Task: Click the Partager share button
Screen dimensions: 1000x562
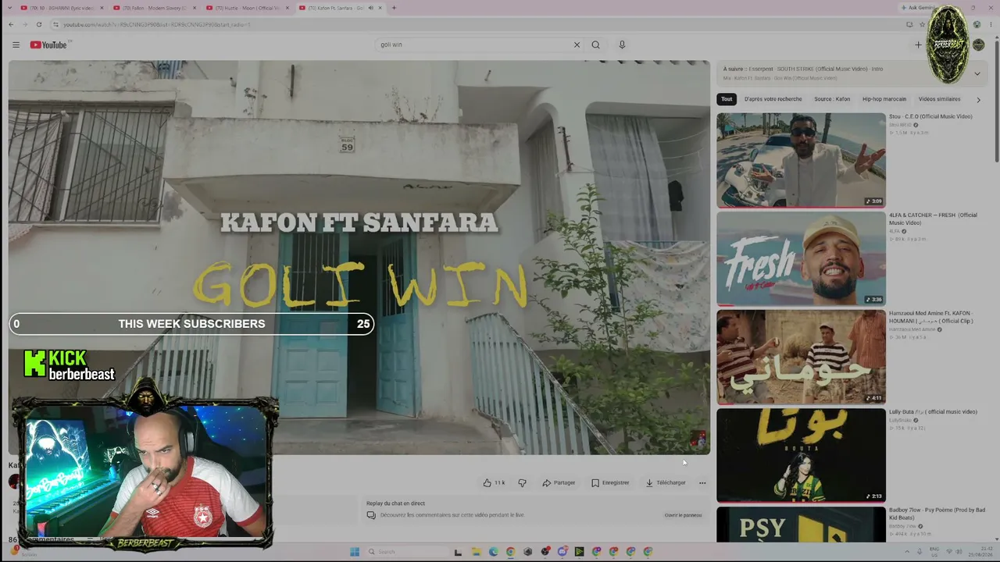Action: (559, 482)
